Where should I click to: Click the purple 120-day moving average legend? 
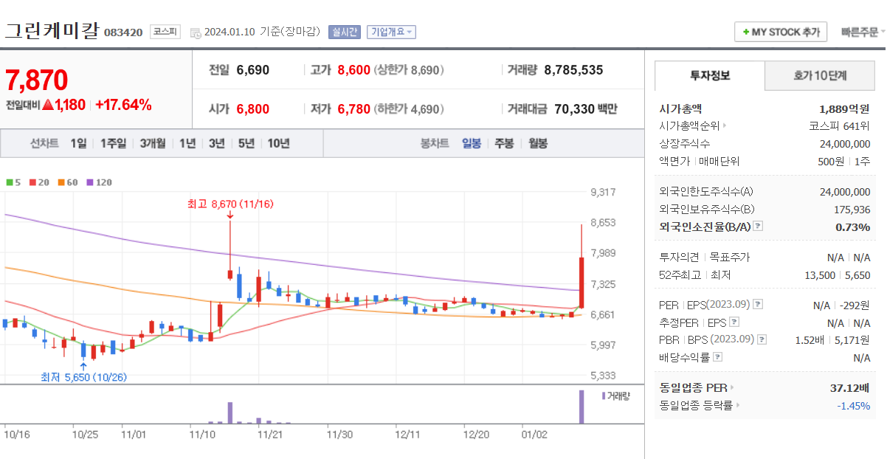[x=99, y=182]
